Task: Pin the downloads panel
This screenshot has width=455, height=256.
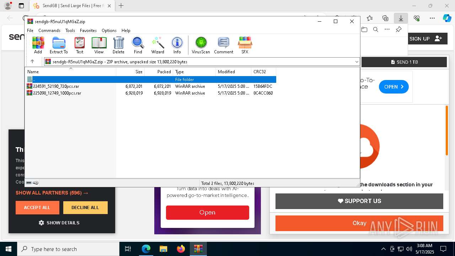Action: pos(398,30)
